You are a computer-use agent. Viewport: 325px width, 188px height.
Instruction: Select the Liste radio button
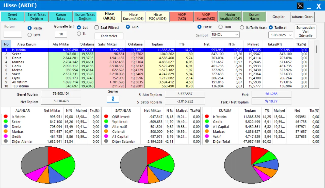pos(30,35)
